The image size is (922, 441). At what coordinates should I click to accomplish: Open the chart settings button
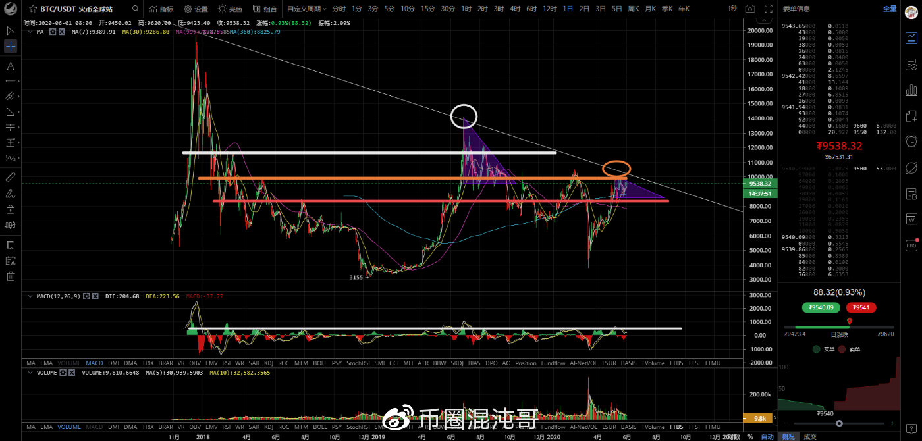(196, 9)
